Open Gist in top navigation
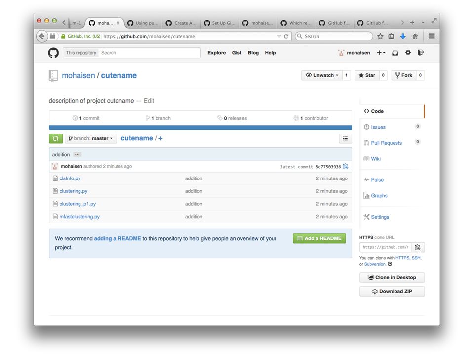The width and height of the screenshot is (474, 356). 237,53
